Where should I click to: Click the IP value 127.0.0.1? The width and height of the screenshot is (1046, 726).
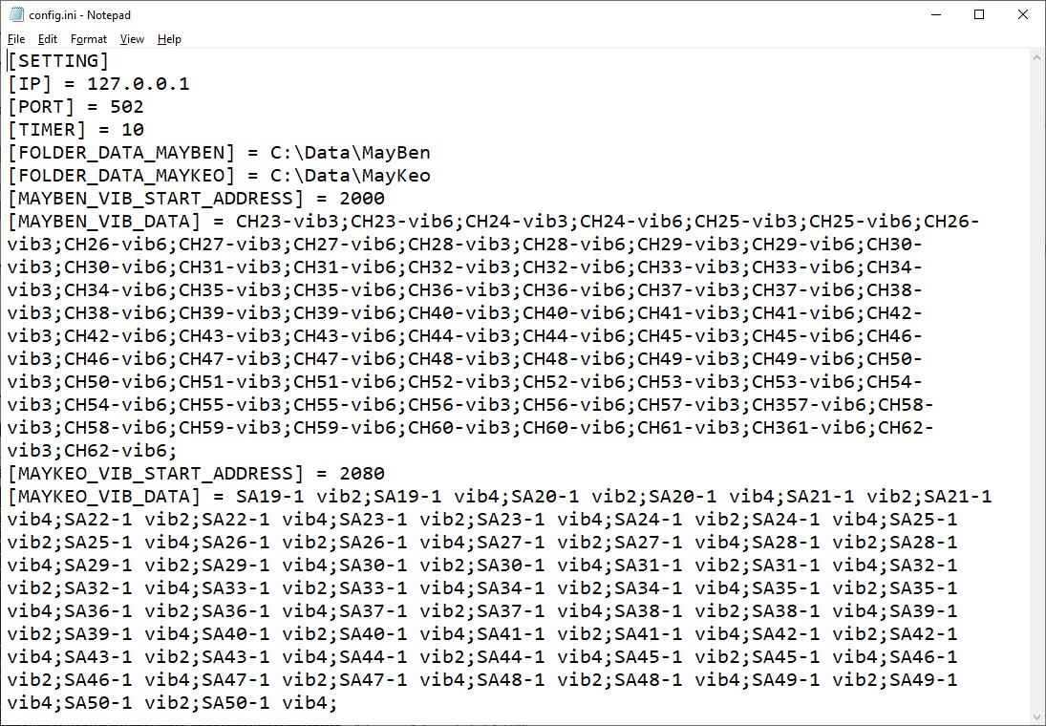[x=138, y=84]
